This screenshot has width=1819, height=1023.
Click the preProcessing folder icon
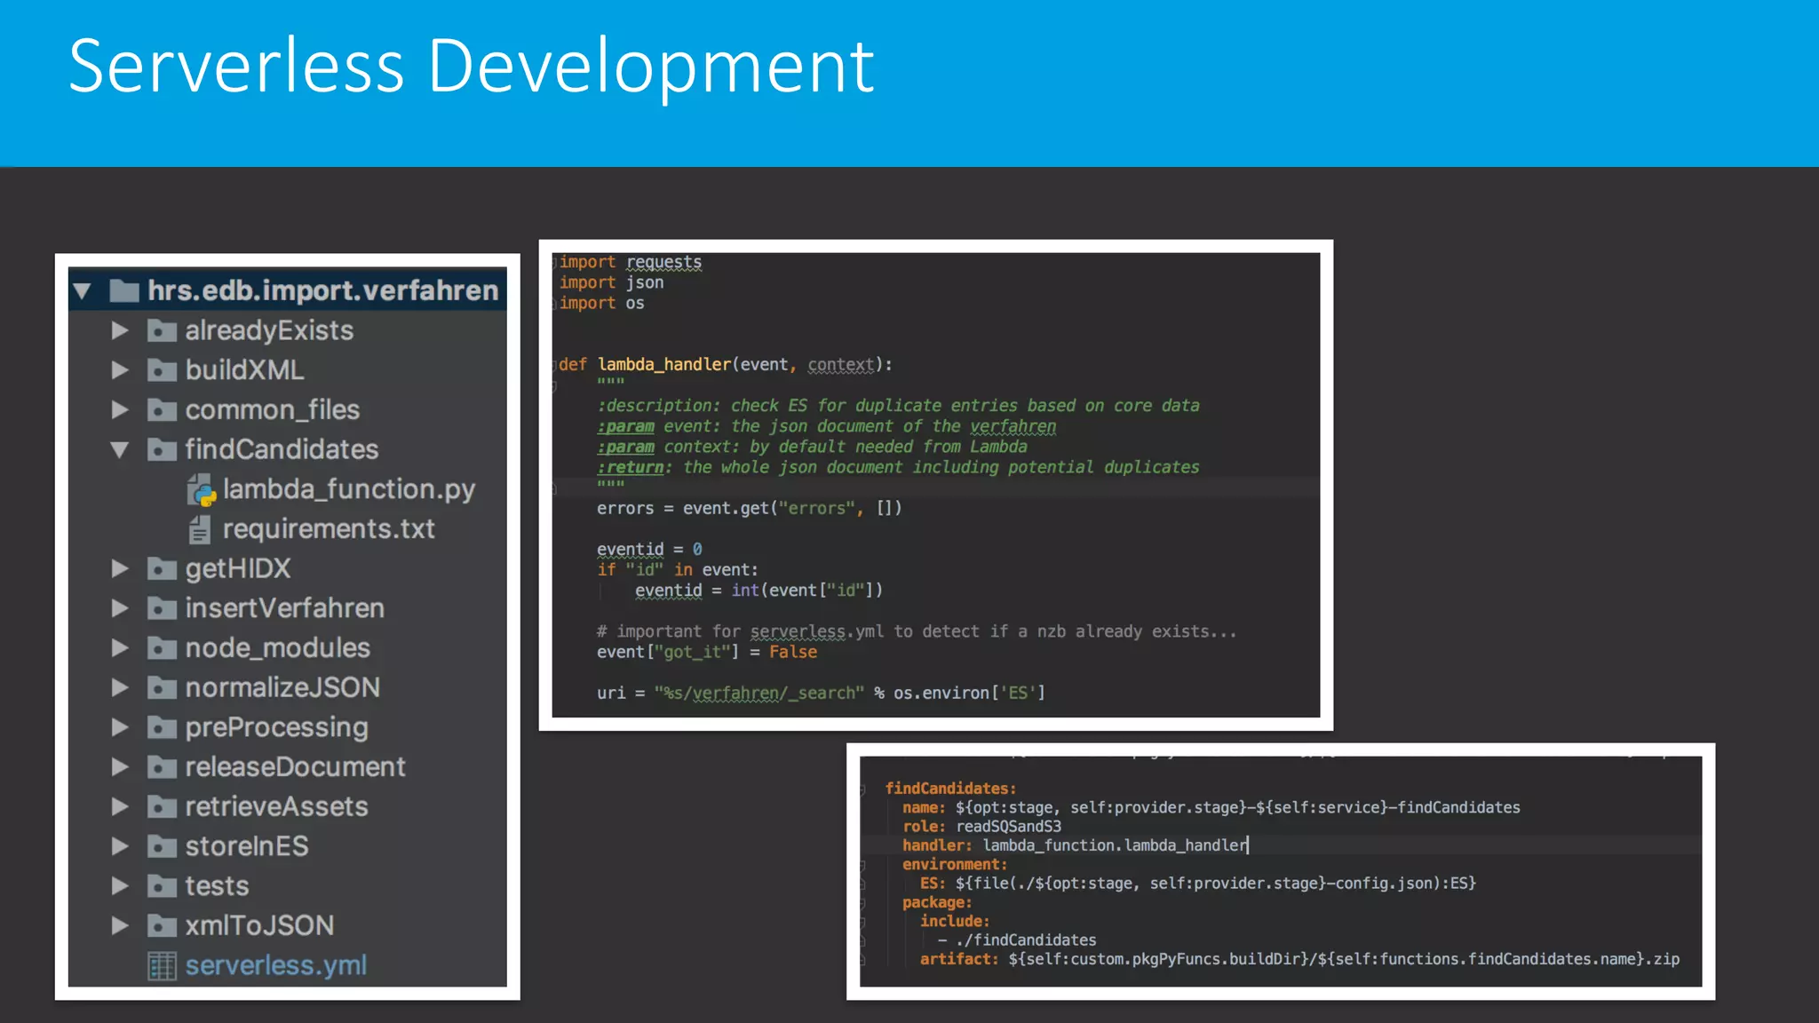[162, 727]
